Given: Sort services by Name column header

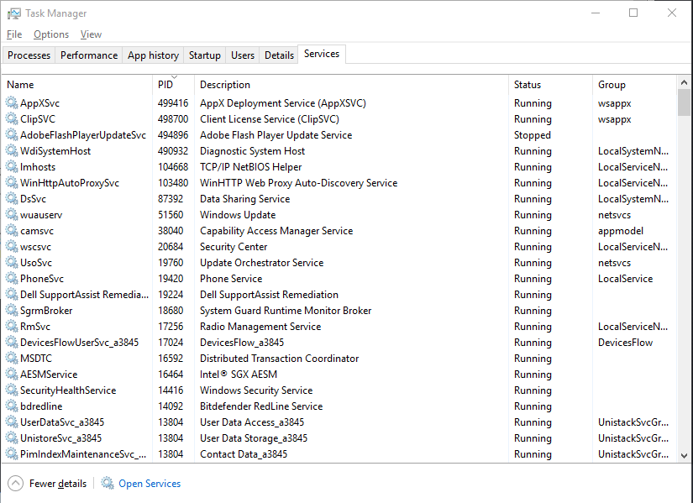Looking at the screenshot, I should tap(77, 85).
